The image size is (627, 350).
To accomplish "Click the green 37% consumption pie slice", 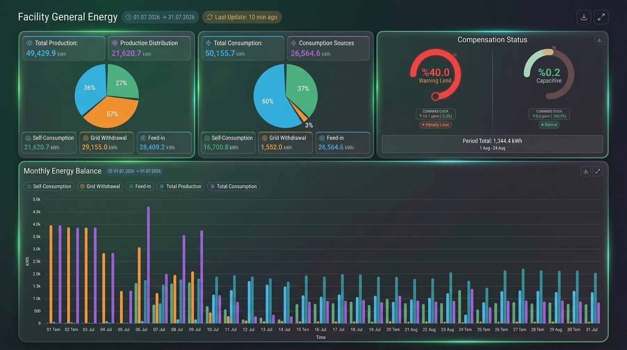I will tap(303, 88).
